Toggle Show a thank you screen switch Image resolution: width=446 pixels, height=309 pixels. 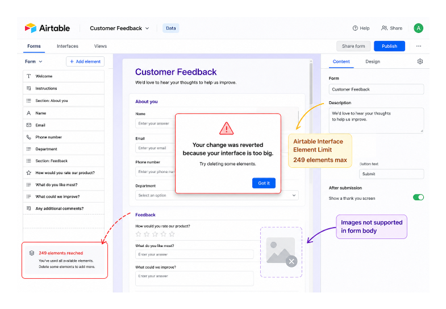pos(418,197)
